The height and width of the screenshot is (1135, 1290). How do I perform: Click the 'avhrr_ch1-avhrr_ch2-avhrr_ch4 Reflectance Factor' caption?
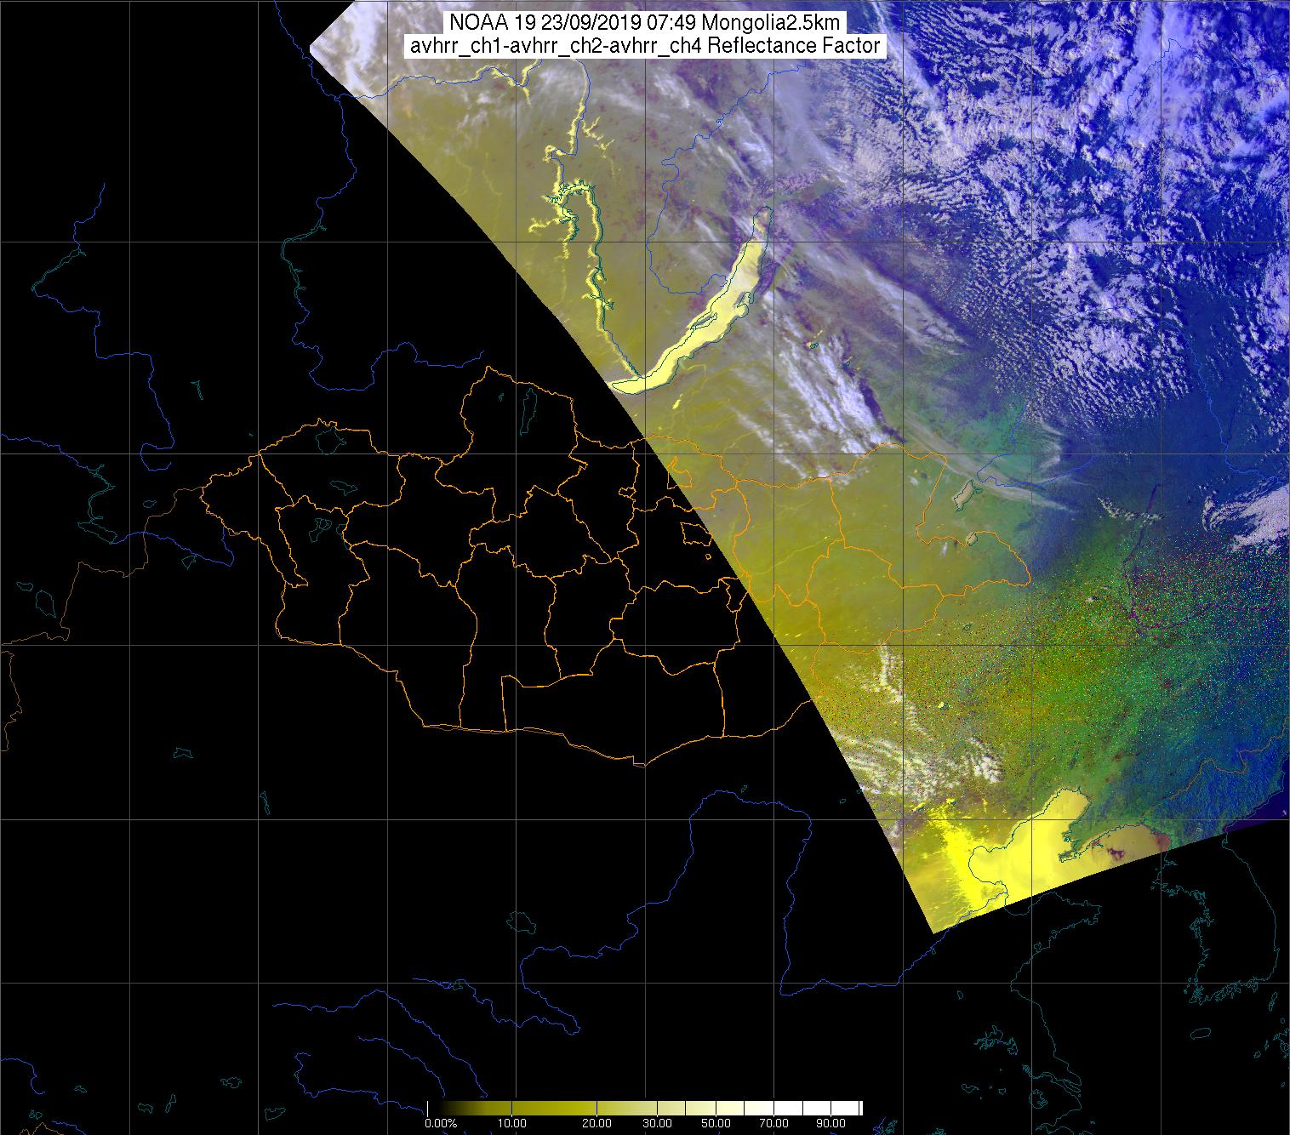coord(644,46)
